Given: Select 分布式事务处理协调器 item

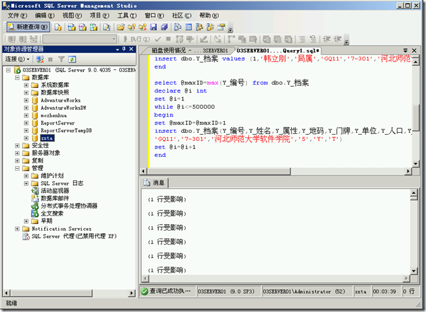Looking at the screenshot, I should tap(69, 206).
